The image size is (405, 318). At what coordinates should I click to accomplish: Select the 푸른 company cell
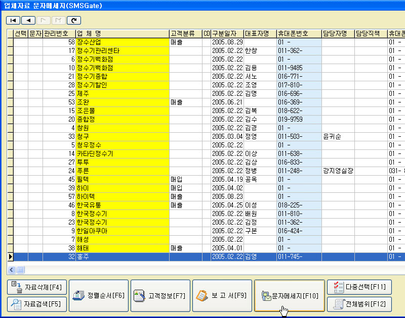coord(123,171)
